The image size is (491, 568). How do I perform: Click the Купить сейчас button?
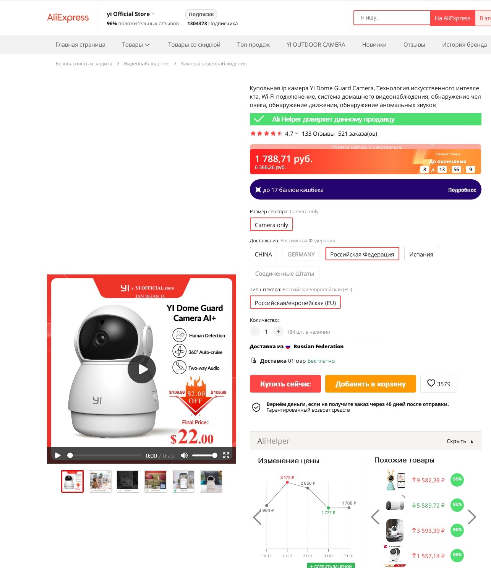(x=285, y=384)
